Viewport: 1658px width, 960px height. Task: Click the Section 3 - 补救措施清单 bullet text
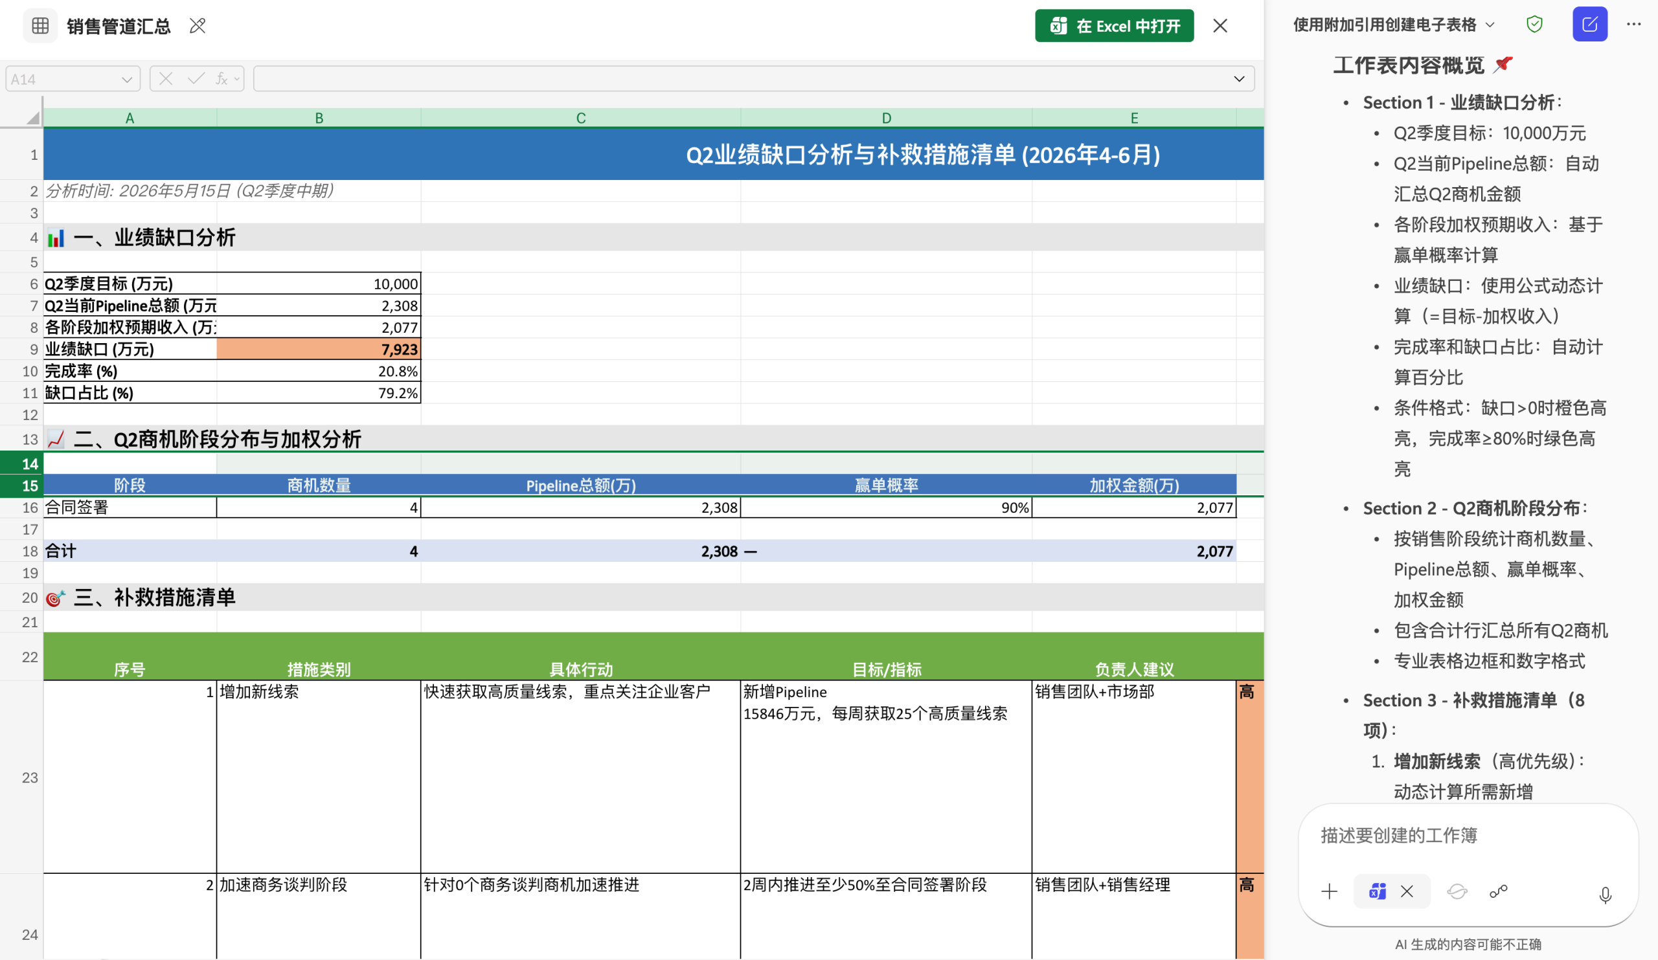pyautogui.click(x=1474, y=715)
